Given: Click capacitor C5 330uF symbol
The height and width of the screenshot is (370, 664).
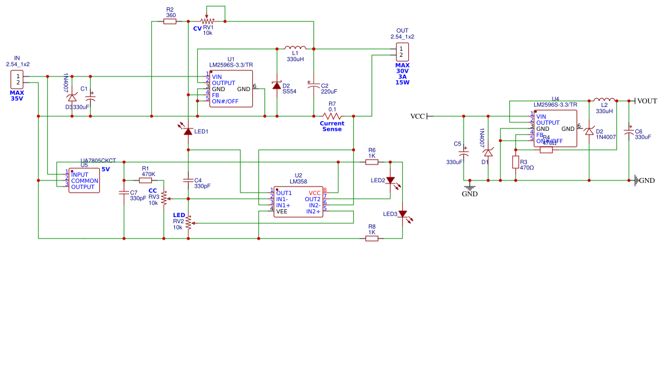Looking at the screenshot, I should click(464, 152).
